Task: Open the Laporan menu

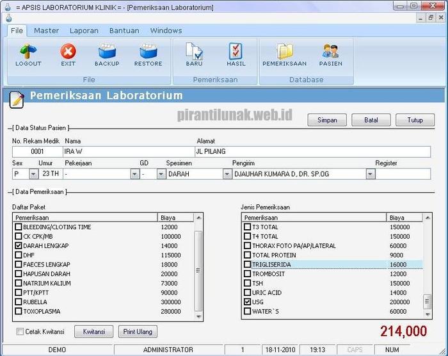Action: click(83, 30)
